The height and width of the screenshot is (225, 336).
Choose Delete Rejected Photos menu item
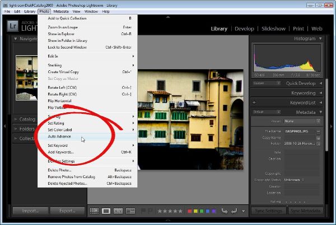[x=87, y=183]
